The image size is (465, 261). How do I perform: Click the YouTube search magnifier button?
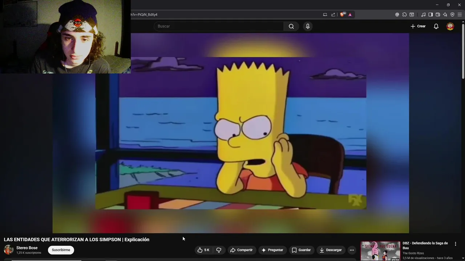click(291, 26)
